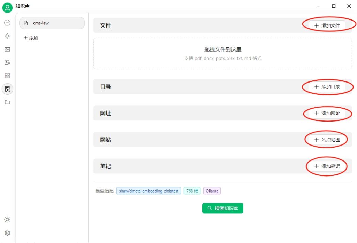
Task: Open the image painting sidebar icon
Action: pos(7,49)
